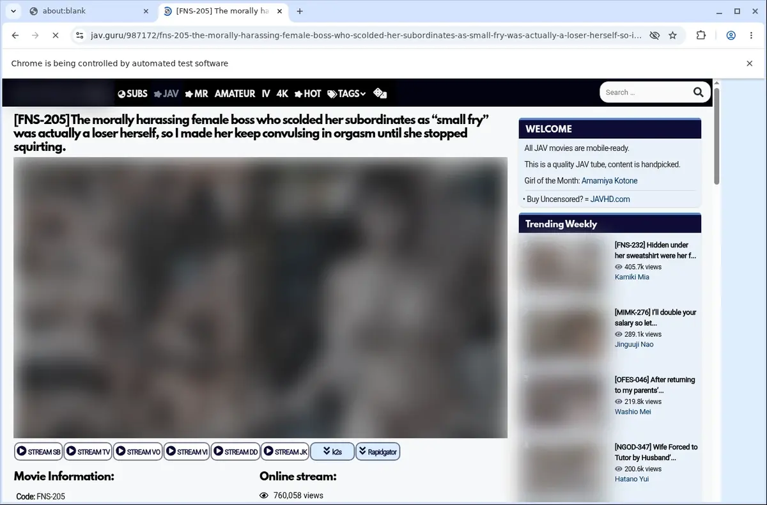Screen dimensions: 767x505
Task: Go back with the browser arrow
Action: [15, 36]
